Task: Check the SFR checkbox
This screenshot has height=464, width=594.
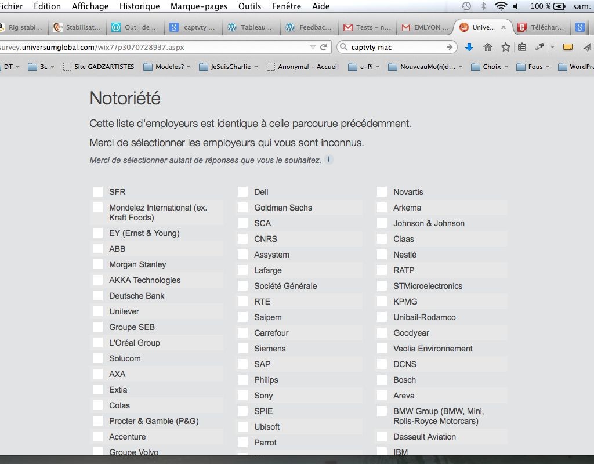Action: point(97,191)
